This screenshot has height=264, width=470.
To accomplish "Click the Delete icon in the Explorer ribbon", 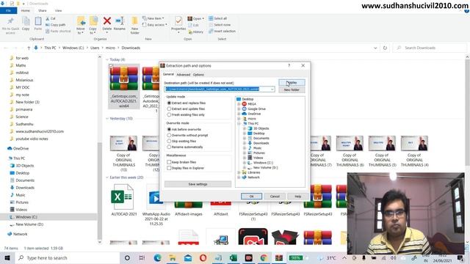I will [x=107, y=23].
